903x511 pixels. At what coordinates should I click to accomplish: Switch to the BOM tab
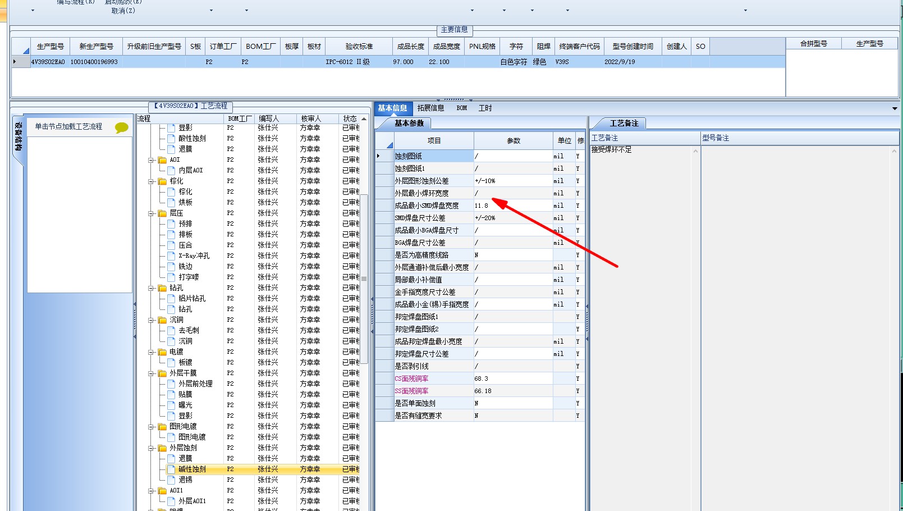pos(462,108)
